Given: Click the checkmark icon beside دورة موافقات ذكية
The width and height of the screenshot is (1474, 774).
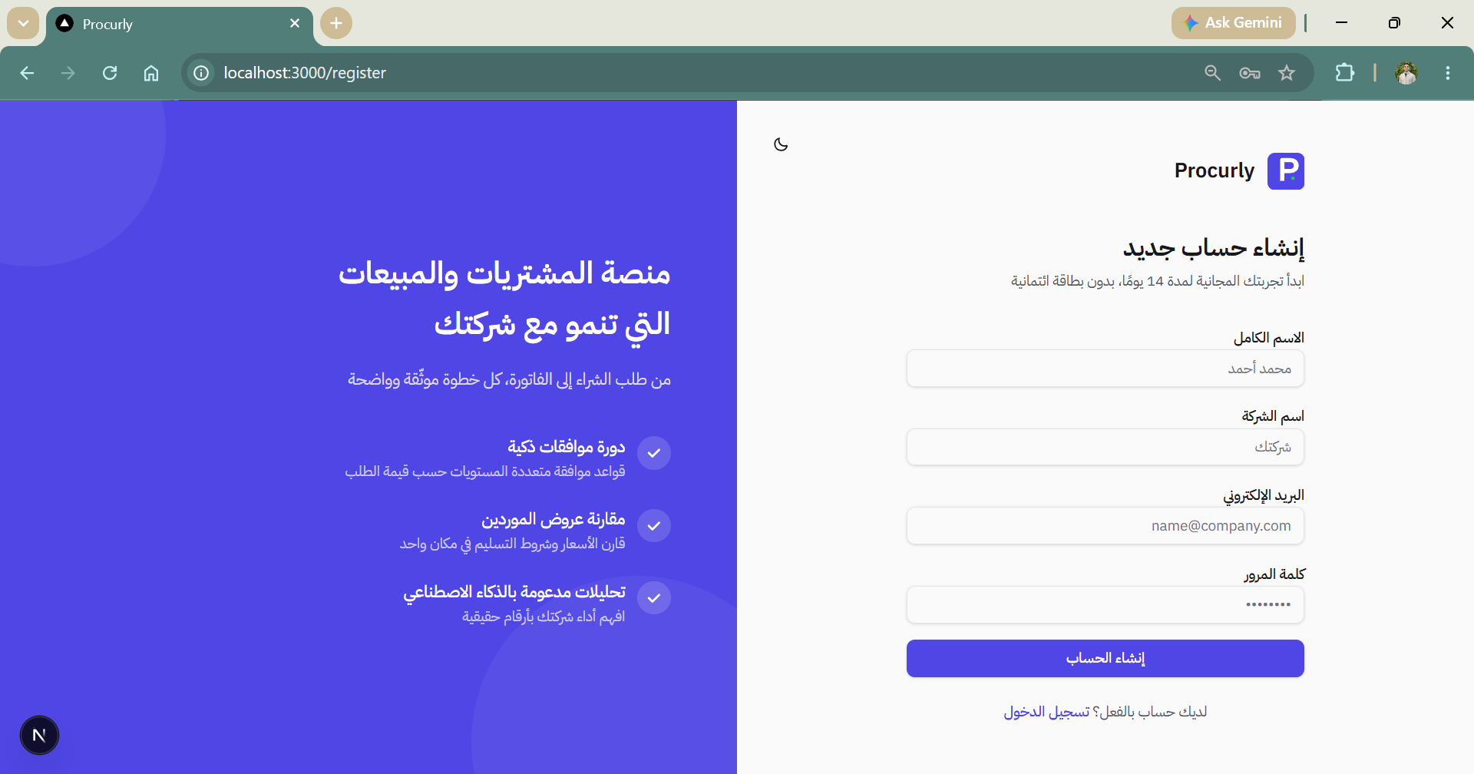Looking at the screenshot, I should (654, 453).
